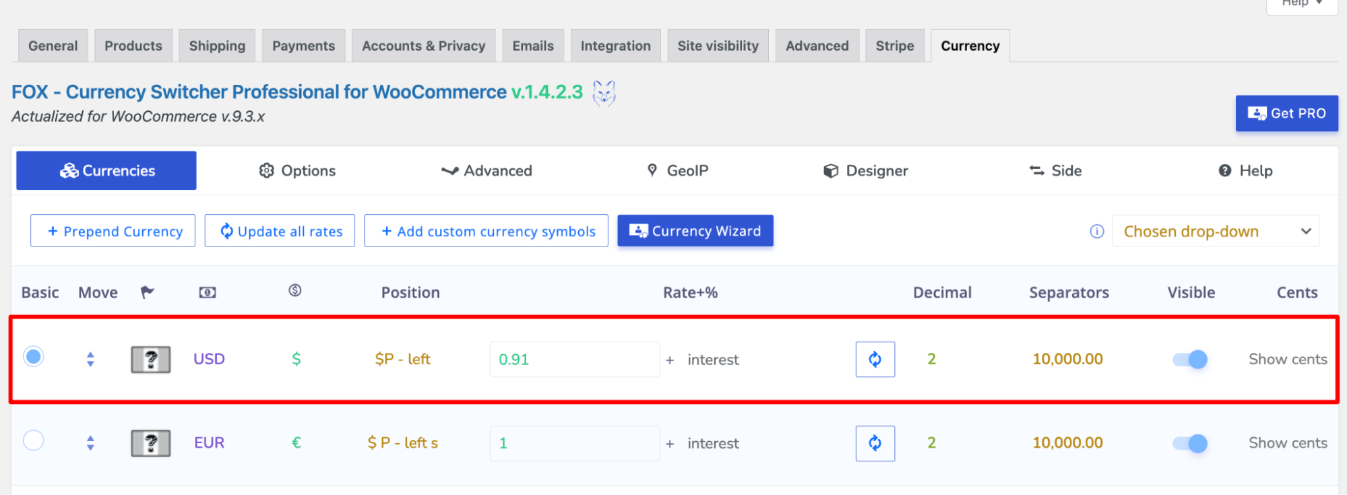
Task: Switch to the GeoIP tab
Action: [677, 170]
